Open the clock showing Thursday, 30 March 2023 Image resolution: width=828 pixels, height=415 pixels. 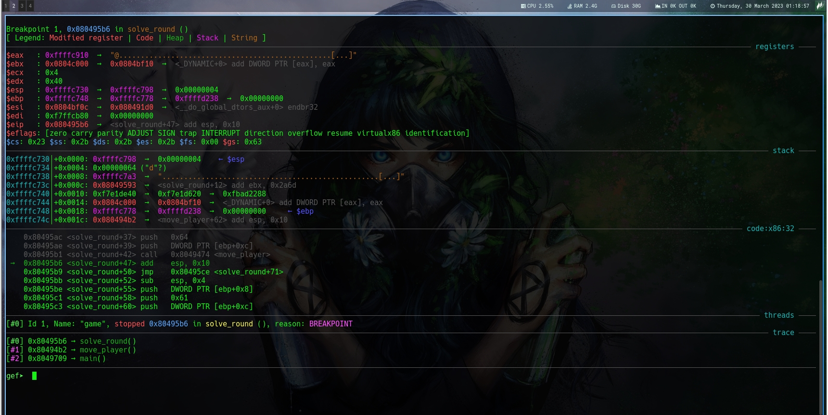coord(760,6)
